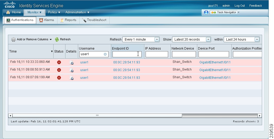Click the IP Address filter field
This screenshot has width=274, height=139.
pos(157,54)
